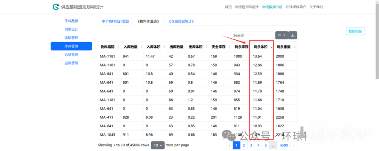
Task: Sort by 出库数量 column header
Action: (x=177, y=47)
